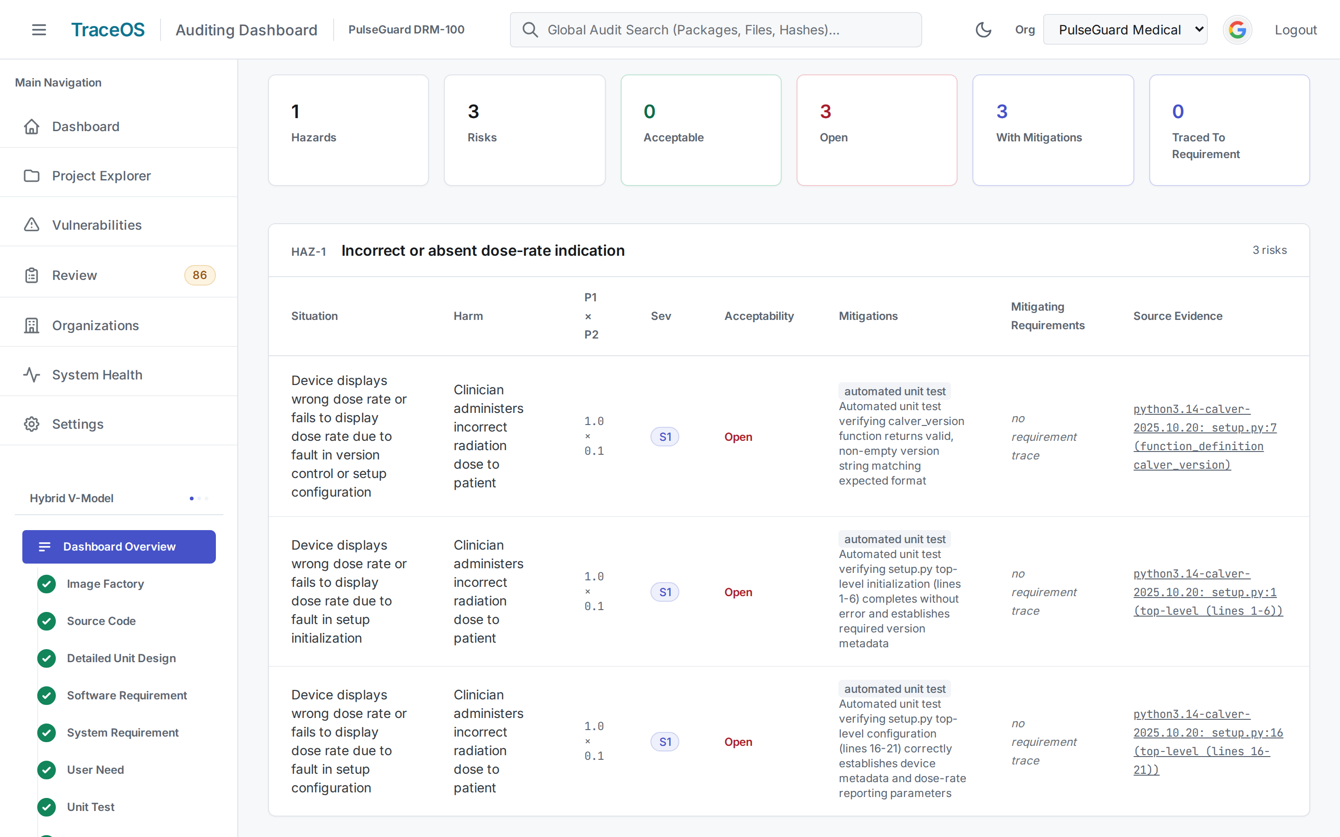Click the Traced To Requirement card
Viewport: 1340px width, 837px height.
1229,130
